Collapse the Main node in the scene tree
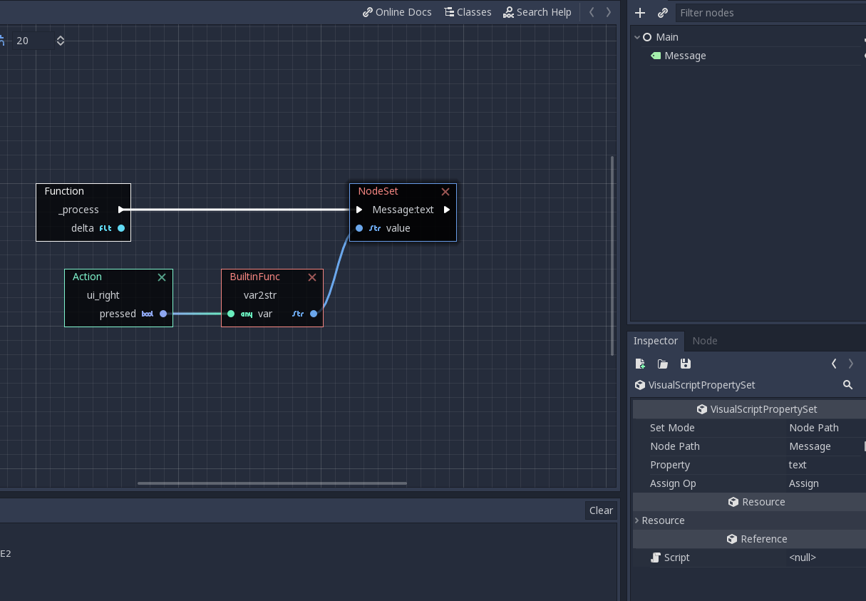 pos(636,36)
